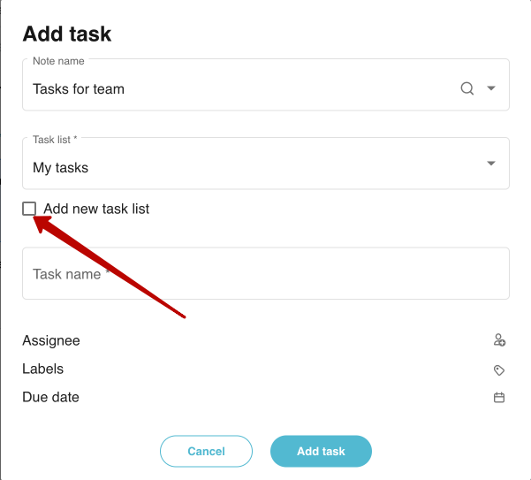
Task: Click the add assignee person icon
Action: 499,340
